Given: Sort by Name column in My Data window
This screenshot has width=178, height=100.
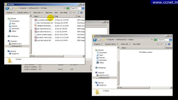Looking at the screenshot, I should 43,16.
